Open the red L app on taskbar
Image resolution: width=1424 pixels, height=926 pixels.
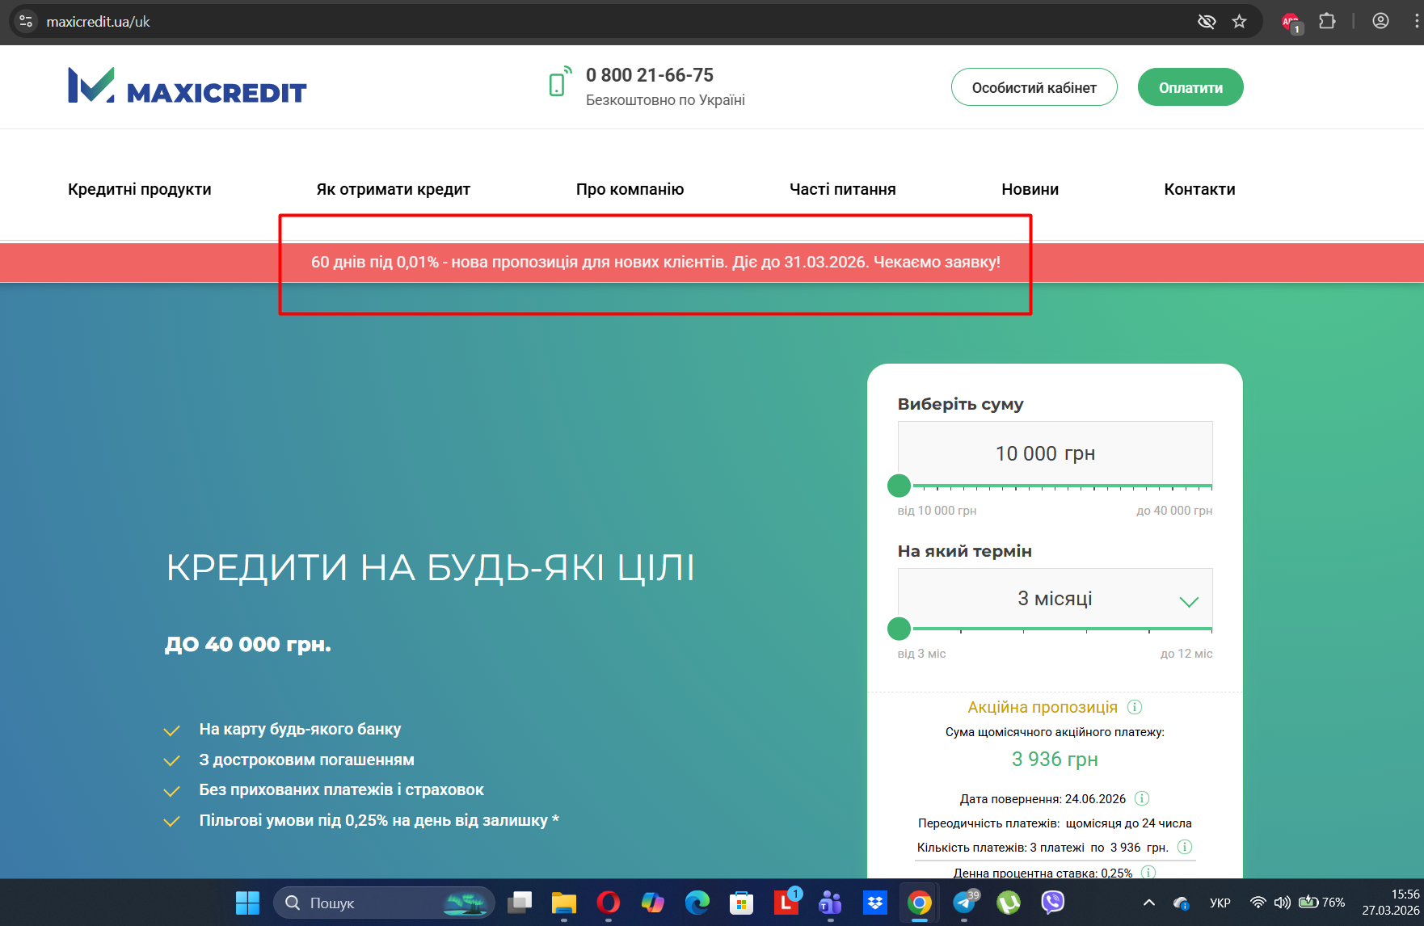click(x=786, y=903)
